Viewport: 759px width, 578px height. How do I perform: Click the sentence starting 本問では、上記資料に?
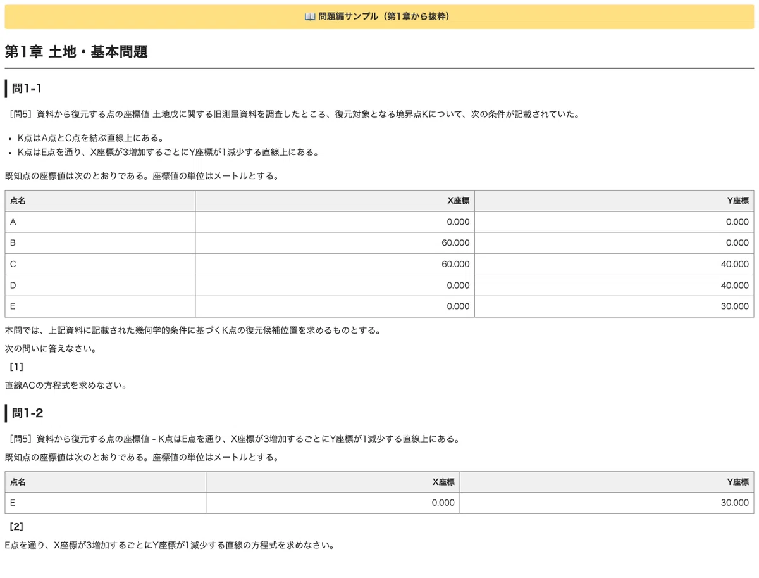pyautogui.click(x=193, y=330)
